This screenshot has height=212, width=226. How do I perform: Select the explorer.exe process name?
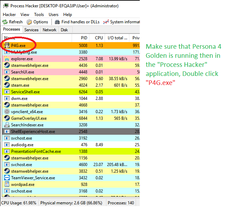click(22, 59)
